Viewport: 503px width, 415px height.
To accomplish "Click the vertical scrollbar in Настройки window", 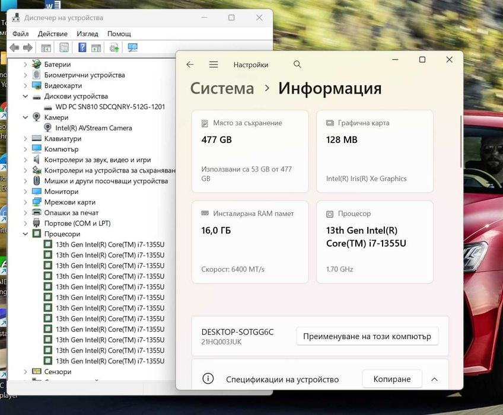I will [461, 142].
